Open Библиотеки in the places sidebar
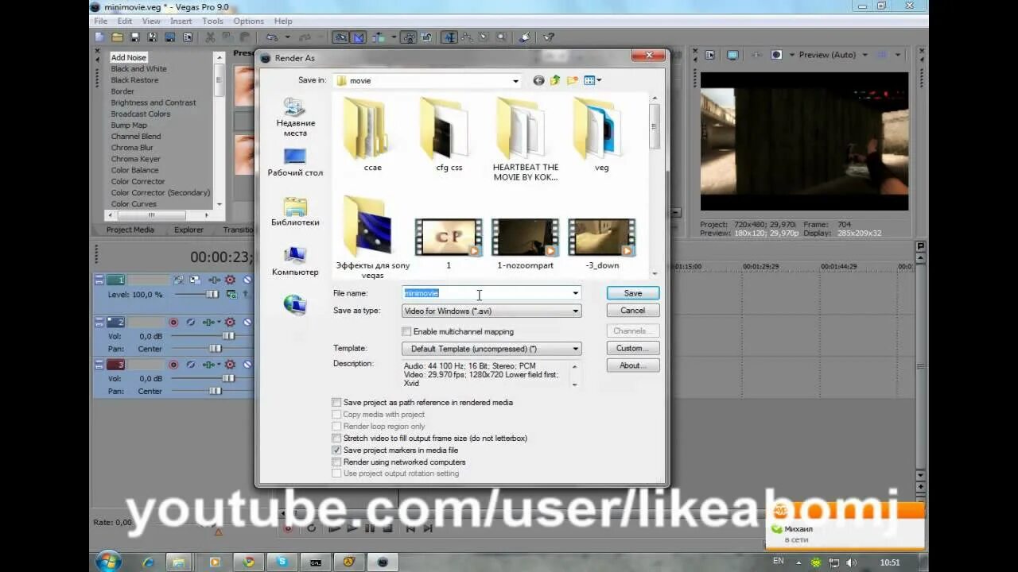The image size is (1018, 572). [295, 211]
